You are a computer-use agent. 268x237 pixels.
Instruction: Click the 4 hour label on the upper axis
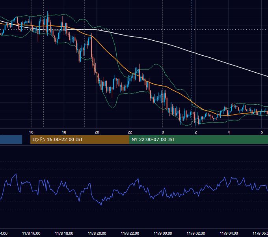click(229, 132)
